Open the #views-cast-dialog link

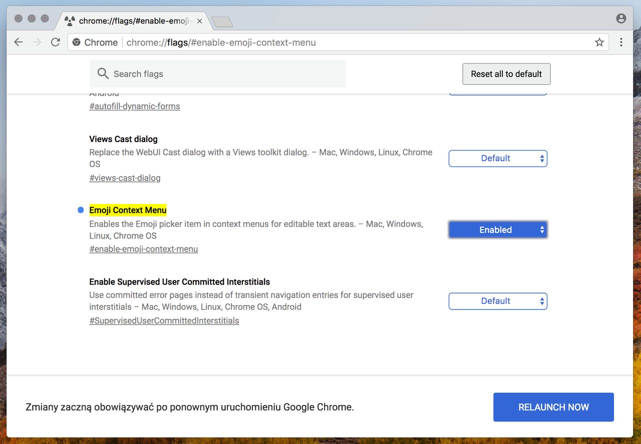point(125,178)
